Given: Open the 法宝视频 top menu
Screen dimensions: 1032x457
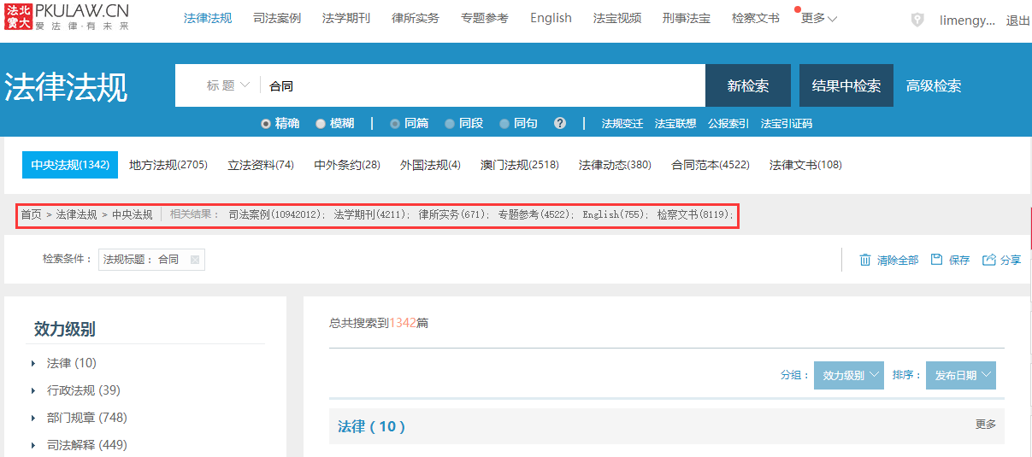Looking at the screenshot, I should [x=617, y=18].
